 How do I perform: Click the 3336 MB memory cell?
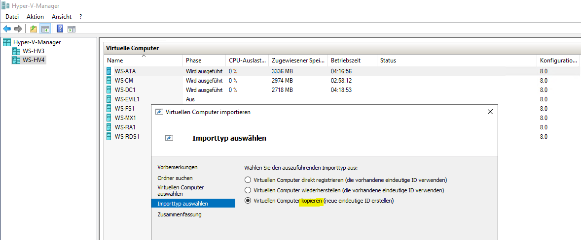pyautogui.click(x=282, y=71)
